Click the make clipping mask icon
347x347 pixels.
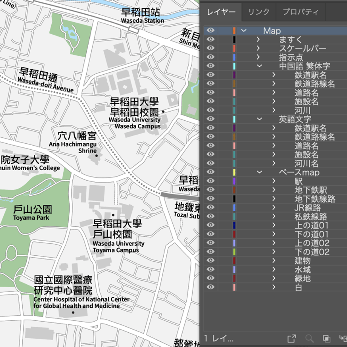(327, 338)
